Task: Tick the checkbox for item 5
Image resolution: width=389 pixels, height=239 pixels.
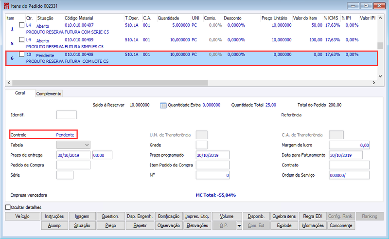Action: (x=22, y=40)
